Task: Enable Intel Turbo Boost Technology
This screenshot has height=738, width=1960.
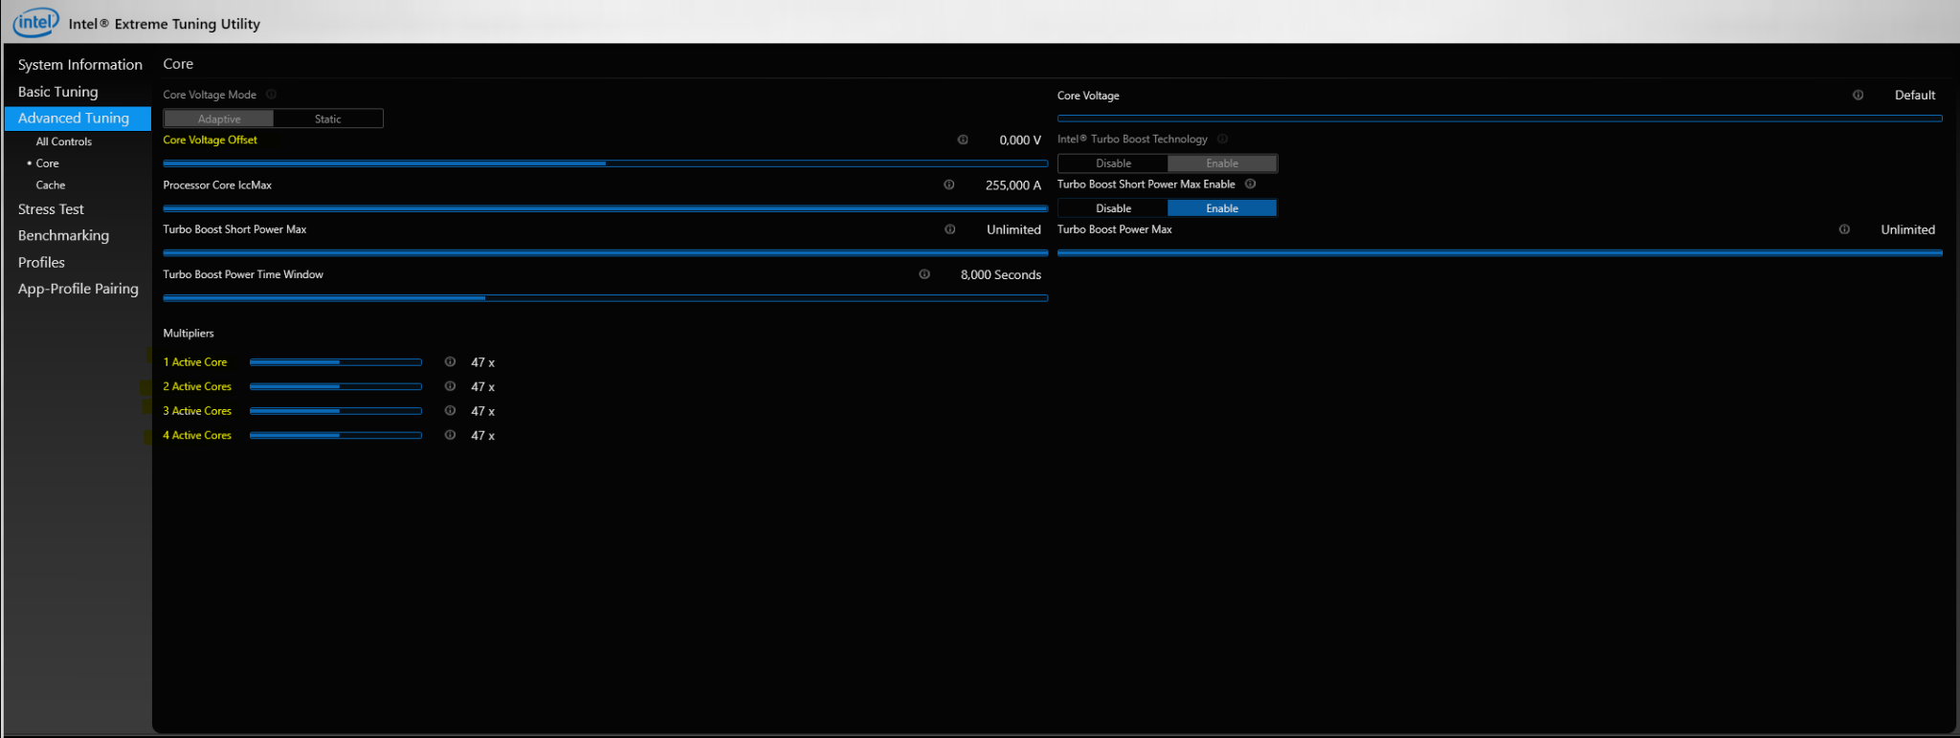Action: (x=1222, y=163)
